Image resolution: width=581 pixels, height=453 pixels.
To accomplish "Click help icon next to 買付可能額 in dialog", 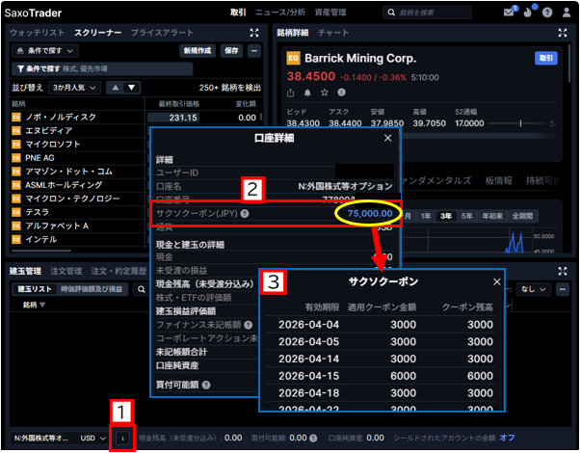I will [206, 386].
